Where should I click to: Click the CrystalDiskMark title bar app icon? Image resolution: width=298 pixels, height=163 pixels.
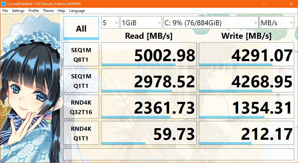4,4
